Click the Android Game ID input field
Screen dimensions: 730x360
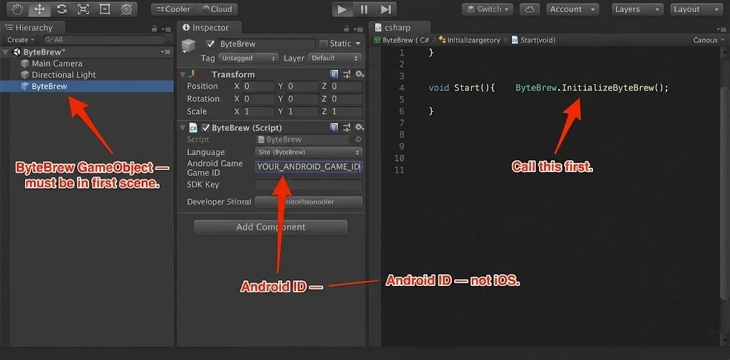pos(309,166)
